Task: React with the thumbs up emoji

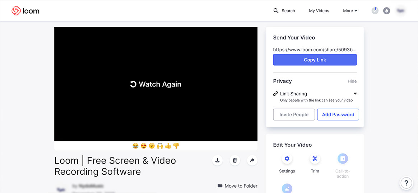Action: tap(168, 146)
